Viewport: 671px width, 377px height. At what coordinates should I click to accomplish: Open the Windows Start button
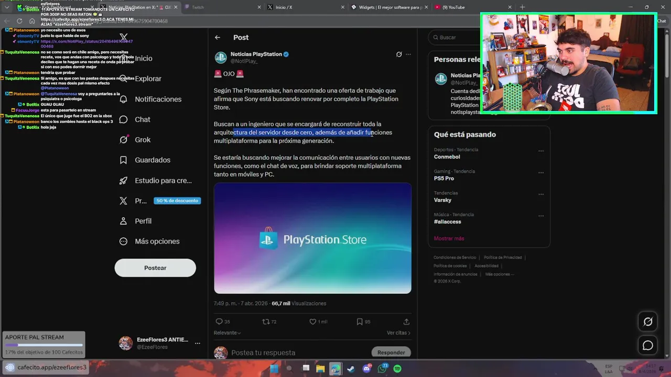274,369
